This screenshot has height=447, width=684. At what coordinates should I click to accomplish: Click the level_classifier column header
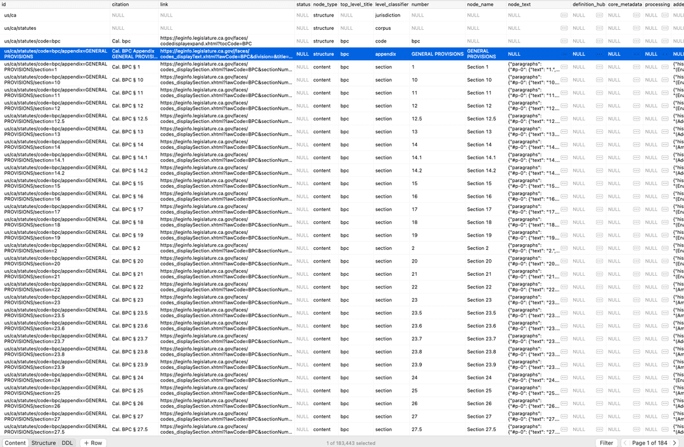(x=391, y=4)
